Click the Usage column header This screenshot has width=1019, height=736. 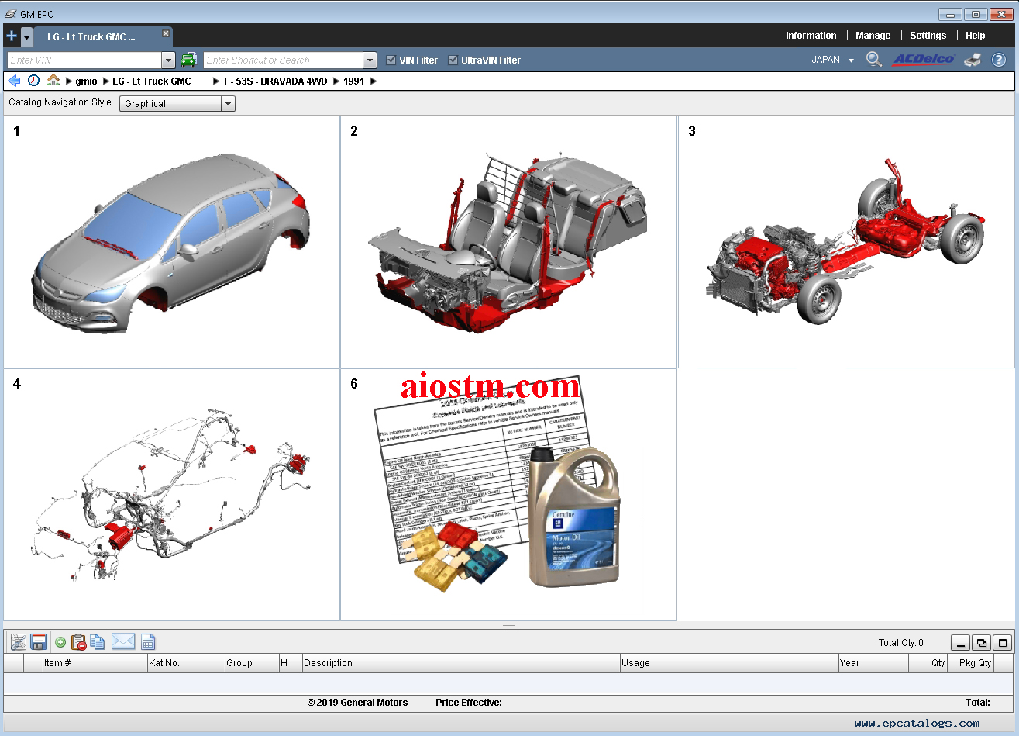(x=728, y=663)
